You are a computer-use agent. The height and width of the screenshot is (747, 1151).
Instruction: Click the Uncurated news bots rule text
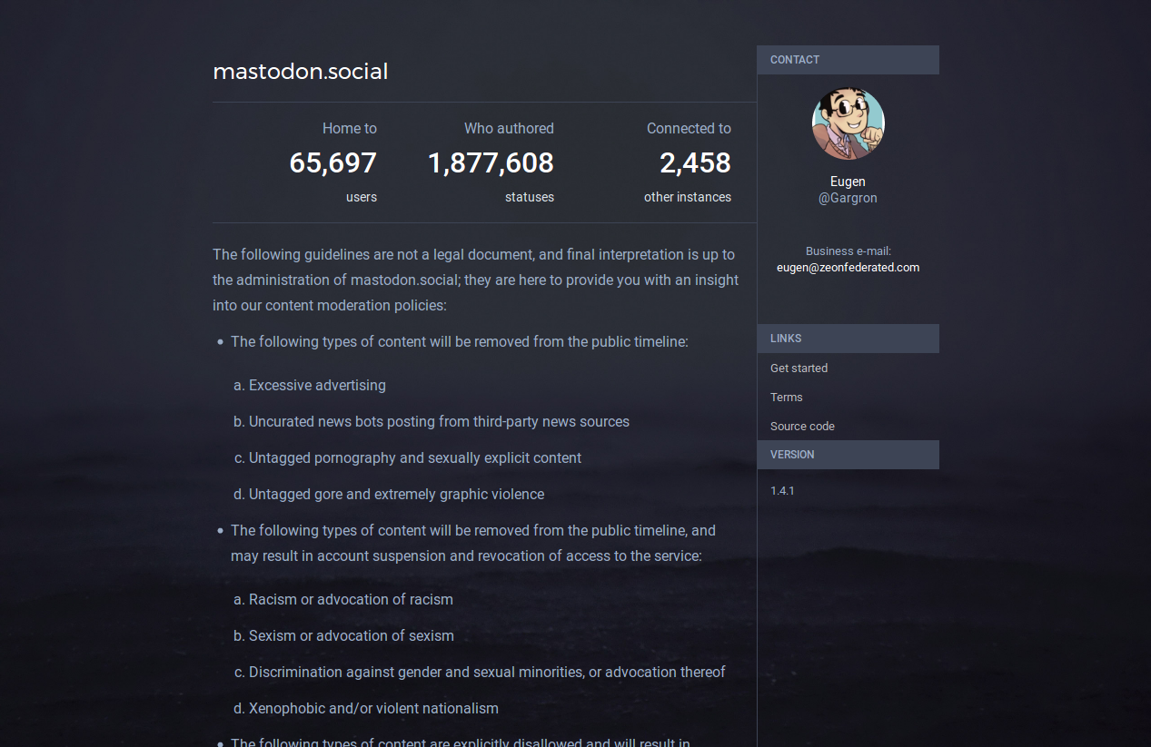pyautogui.click(x=439, y=421)
